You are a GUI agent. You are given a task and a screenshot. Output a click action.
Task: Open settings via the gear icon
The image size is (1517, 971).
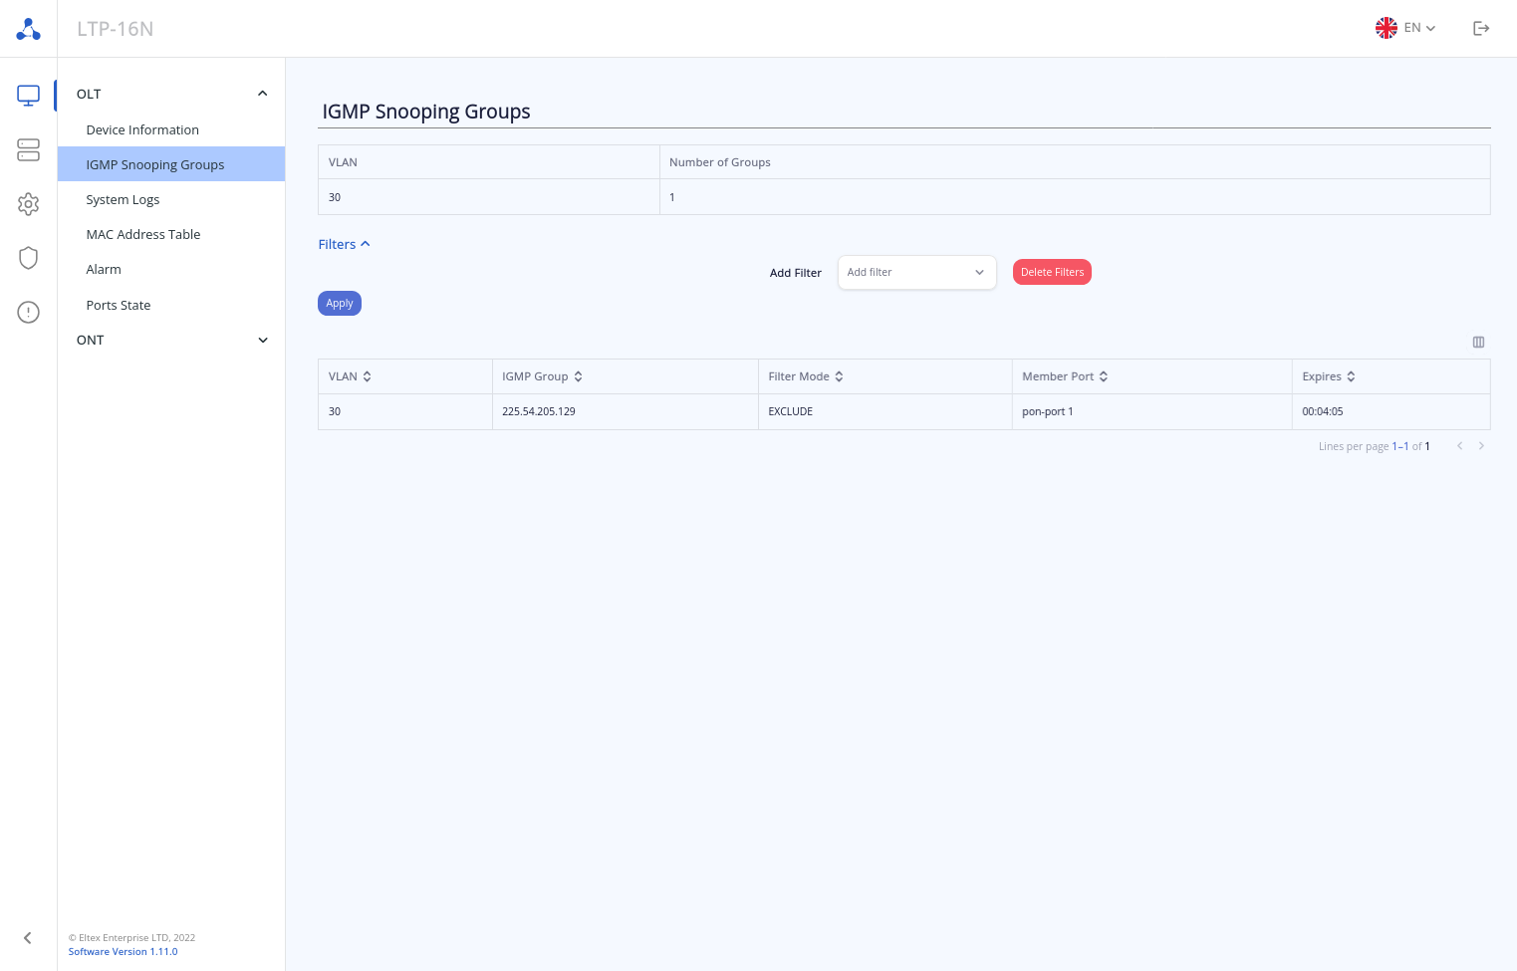tap(28, 204)
